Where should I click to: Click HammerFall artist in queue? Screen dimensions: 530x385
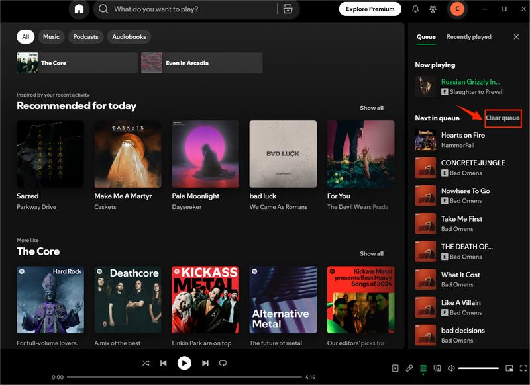click(x=458, y=145)
